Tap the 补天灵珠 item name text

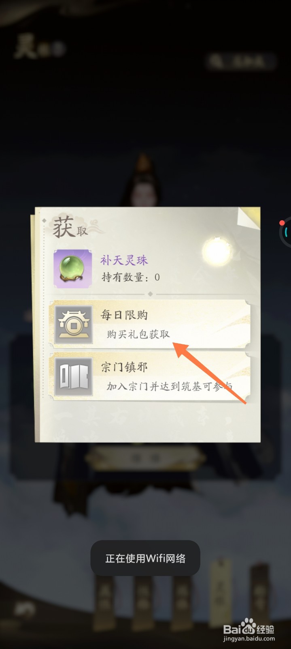pyautogui.click(x=124, y=260)
